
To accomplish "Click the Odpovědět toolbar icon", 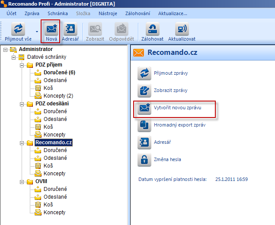I will coord(122,29).
